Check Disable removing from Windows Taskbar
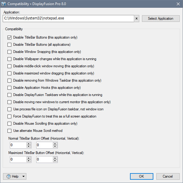Screen dimensions: 183x183 pyautogui.click(x=10, y=80)
